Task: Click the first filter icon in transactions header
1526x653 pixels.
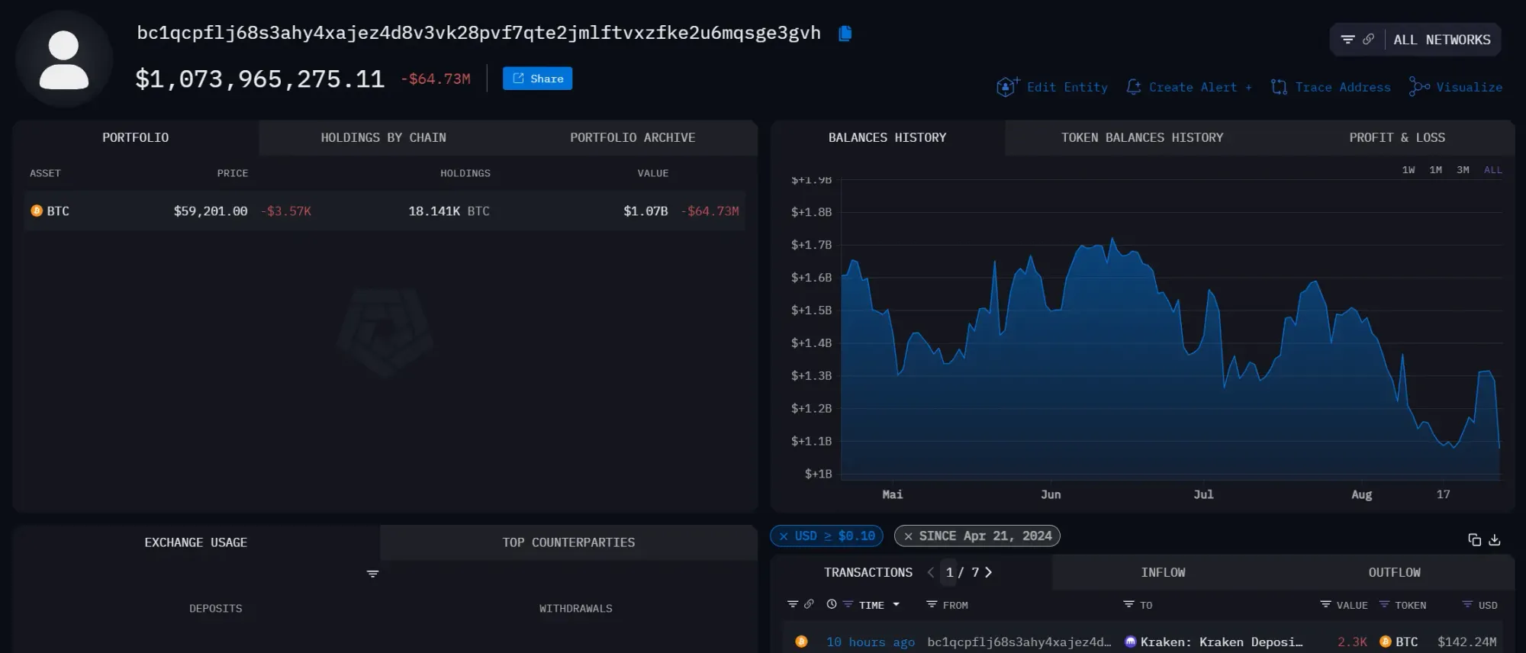Action: click(x=793, y=604)
